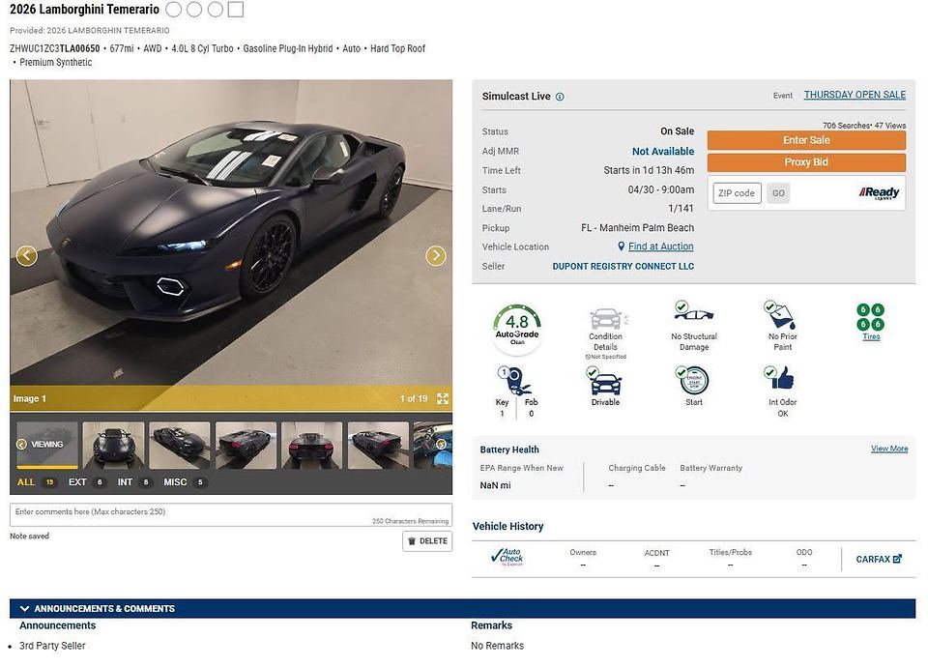Switch to INT photos tab

coord(134,482)
